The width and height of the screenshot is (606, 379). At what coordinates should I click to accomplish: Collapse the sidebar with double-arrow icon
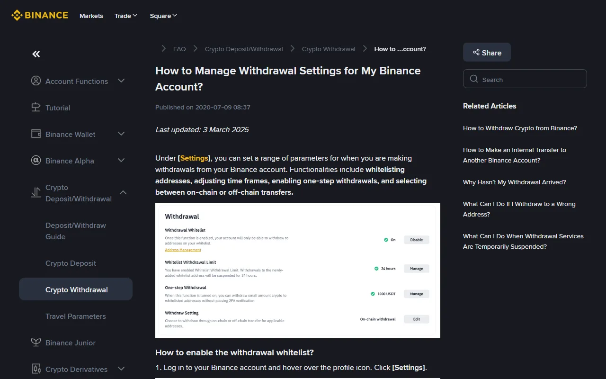coord(36,54)
